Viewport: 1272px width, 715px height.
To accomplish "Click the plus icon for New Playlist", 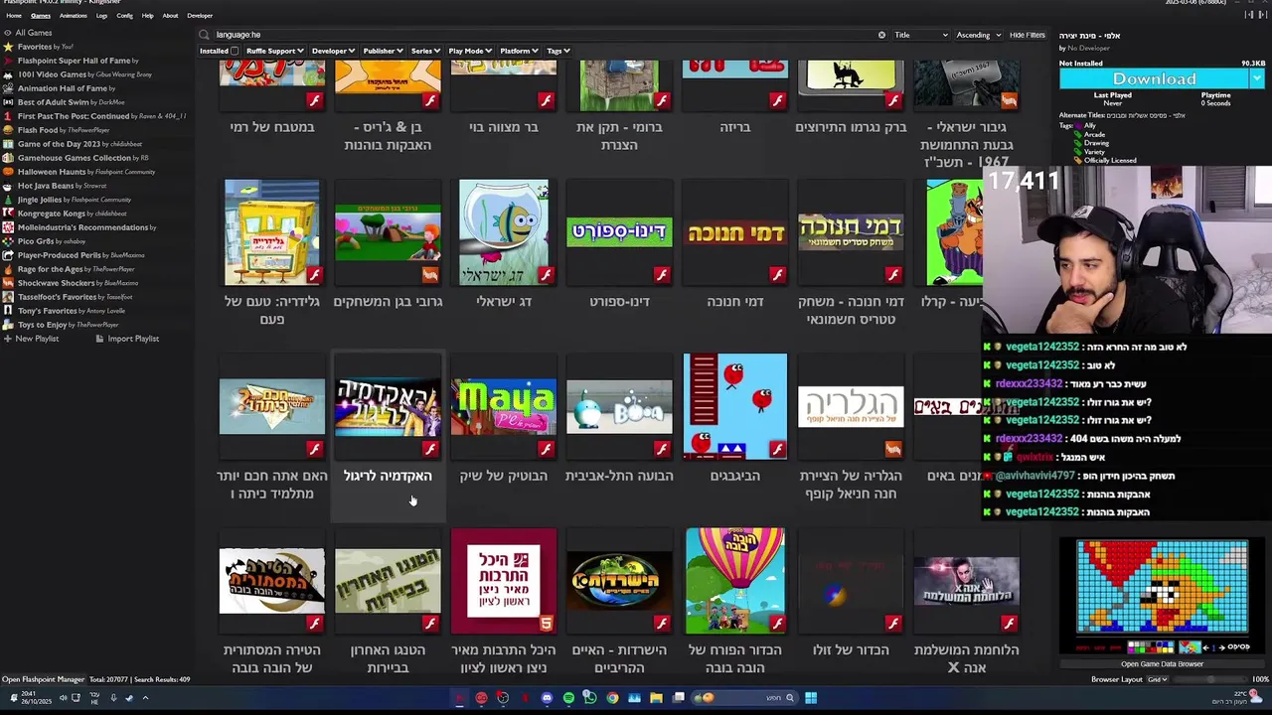I will [8, 339].
